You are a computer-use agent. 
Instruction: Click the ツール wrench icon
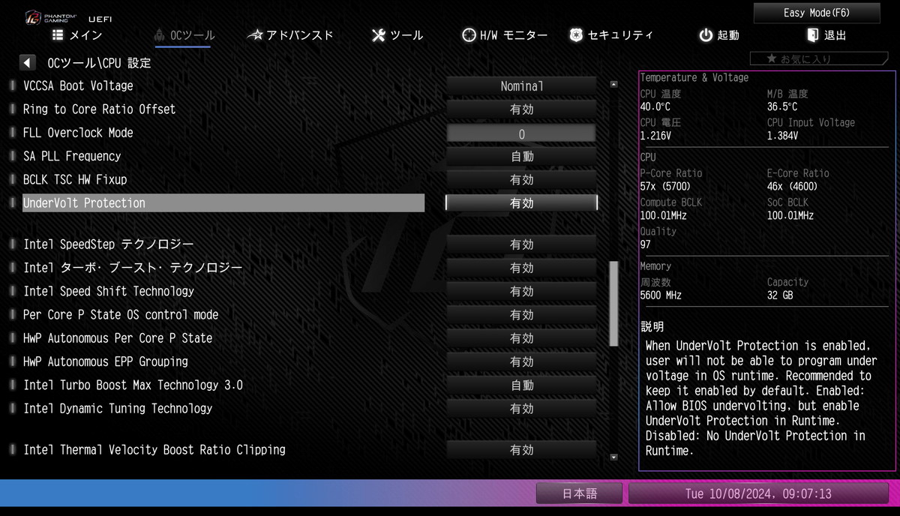pos(379,35)
